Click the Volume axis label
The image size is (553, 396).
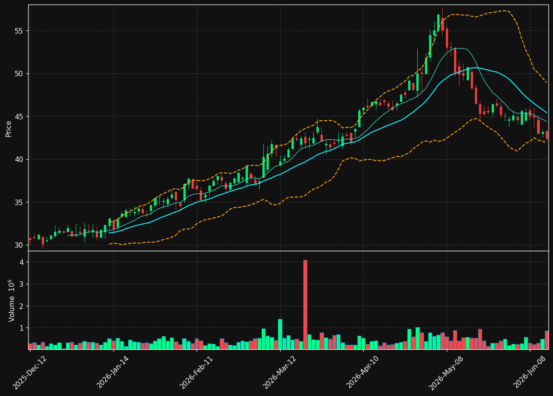pos(11,300)
